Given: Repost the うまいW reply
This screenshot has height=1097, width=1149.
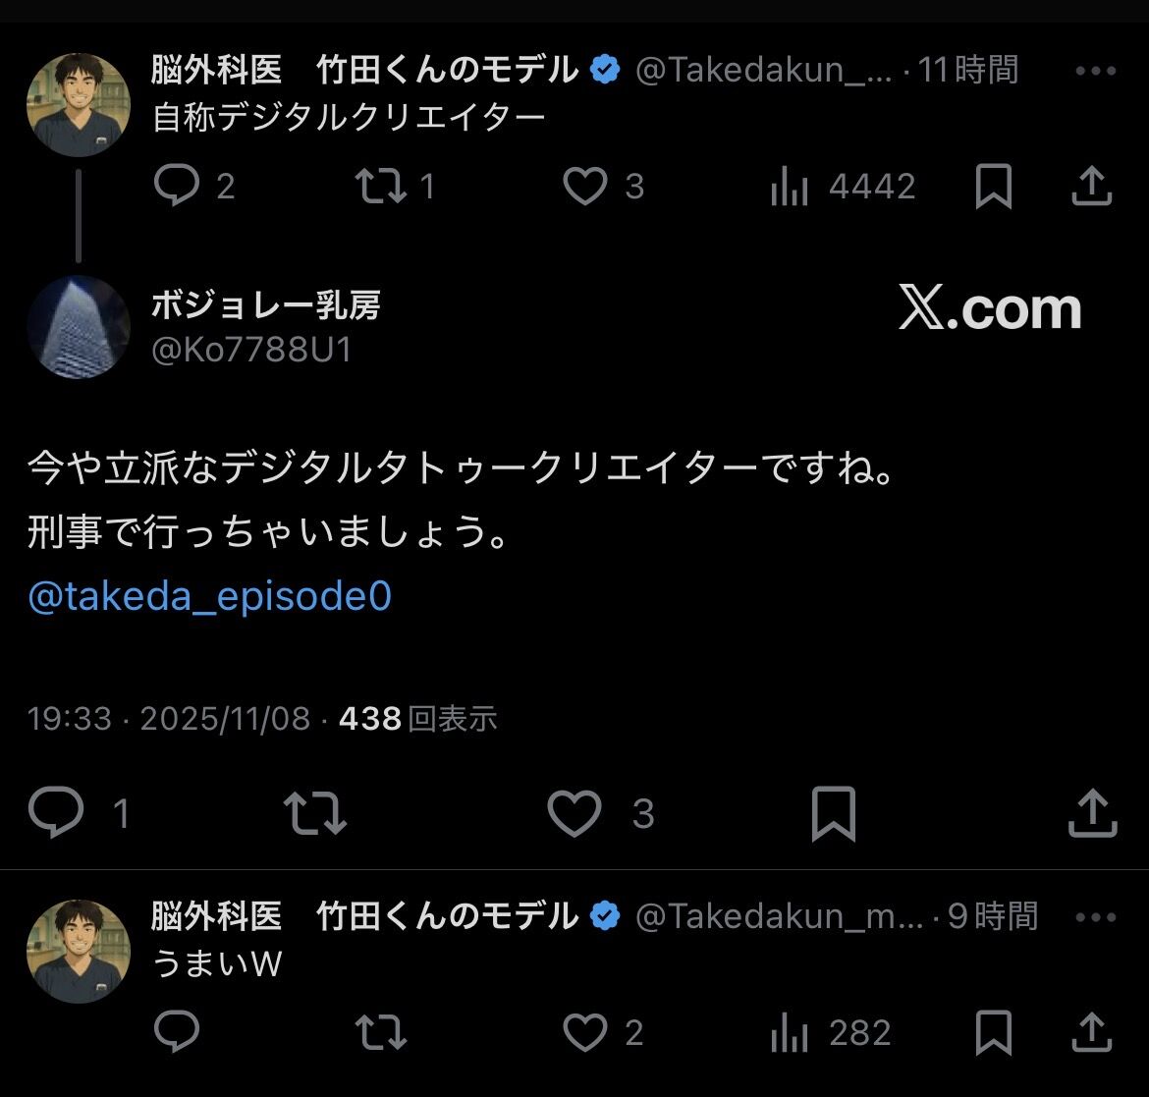Looking at the screenshot, I should pyautogui.click(x=381, y=1032).
